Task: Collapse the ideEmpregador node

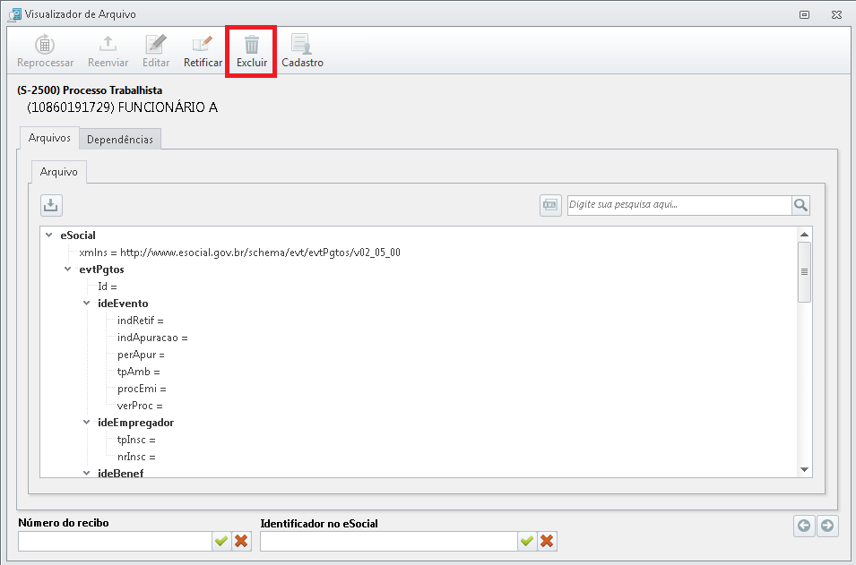Action: click(x=86, y=422)
